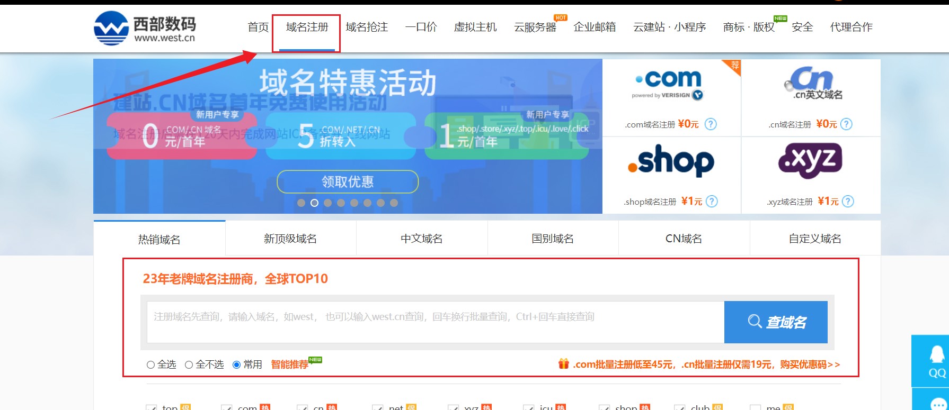Click the 领取优惠 banner button

[x=348, y=182]
